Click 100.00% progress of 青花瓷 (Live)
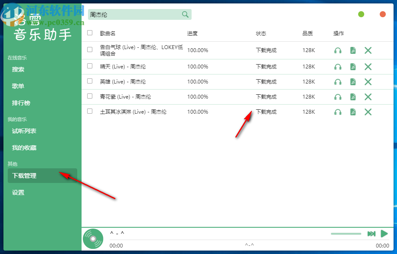Screen dimensions: 397x254 198,97
